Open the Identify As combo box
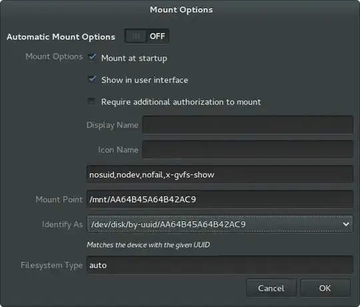This screenshot has width=360, height=307. click(x=220, y=224)
